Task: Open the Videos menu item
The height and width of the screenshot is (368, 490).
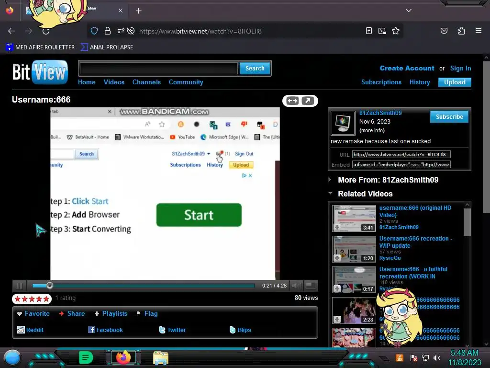Action: tap(114, 82)
